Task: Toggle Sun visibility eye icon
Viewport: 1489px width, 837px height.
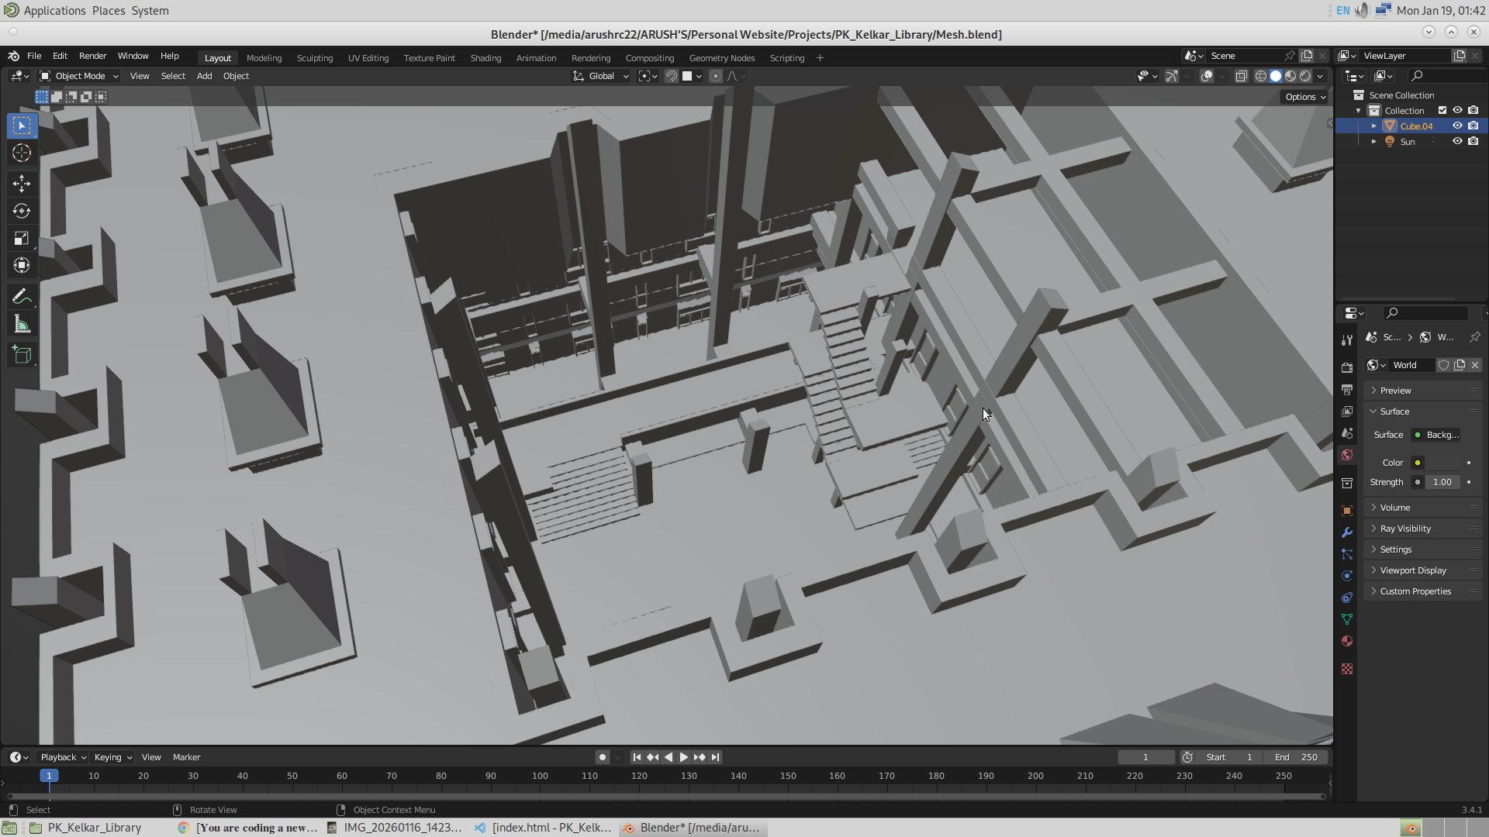Action: click(1457, 141)
